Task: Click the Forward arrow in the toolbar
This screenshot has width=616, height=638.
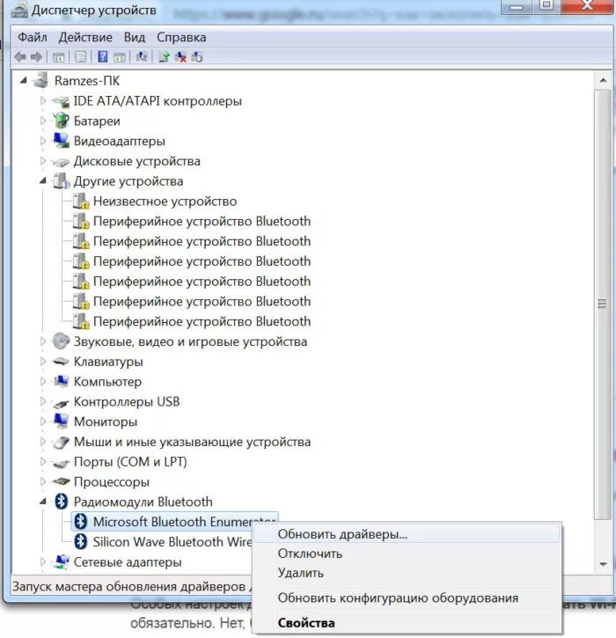Action: coord(37,57)
